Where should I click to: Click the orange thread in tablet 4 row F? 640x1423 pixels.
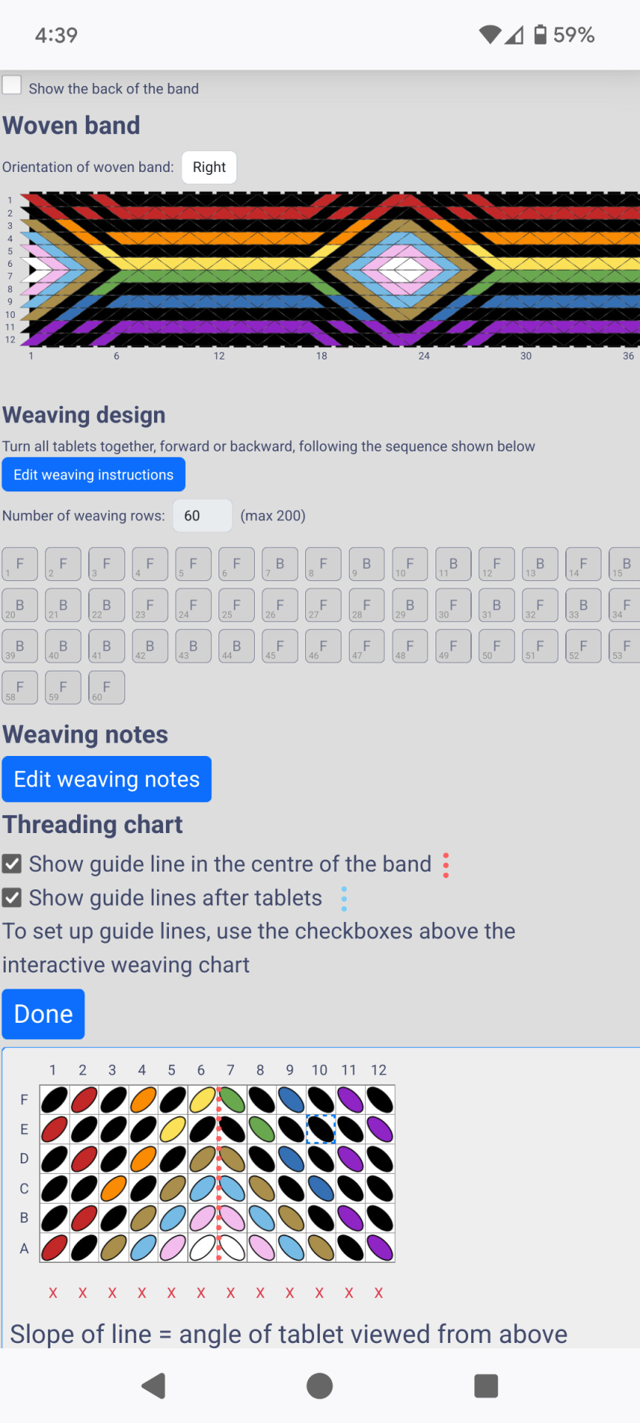tap(143, 1100)
